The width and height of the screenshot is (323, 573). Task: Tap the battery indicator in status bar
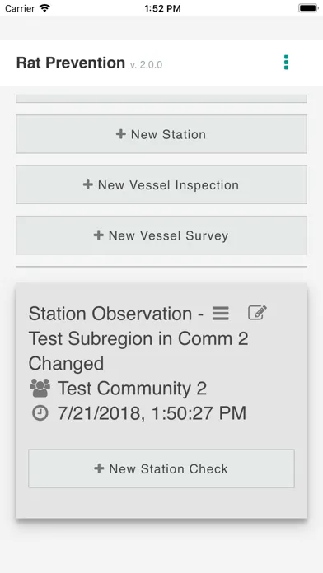click(308, 8)
